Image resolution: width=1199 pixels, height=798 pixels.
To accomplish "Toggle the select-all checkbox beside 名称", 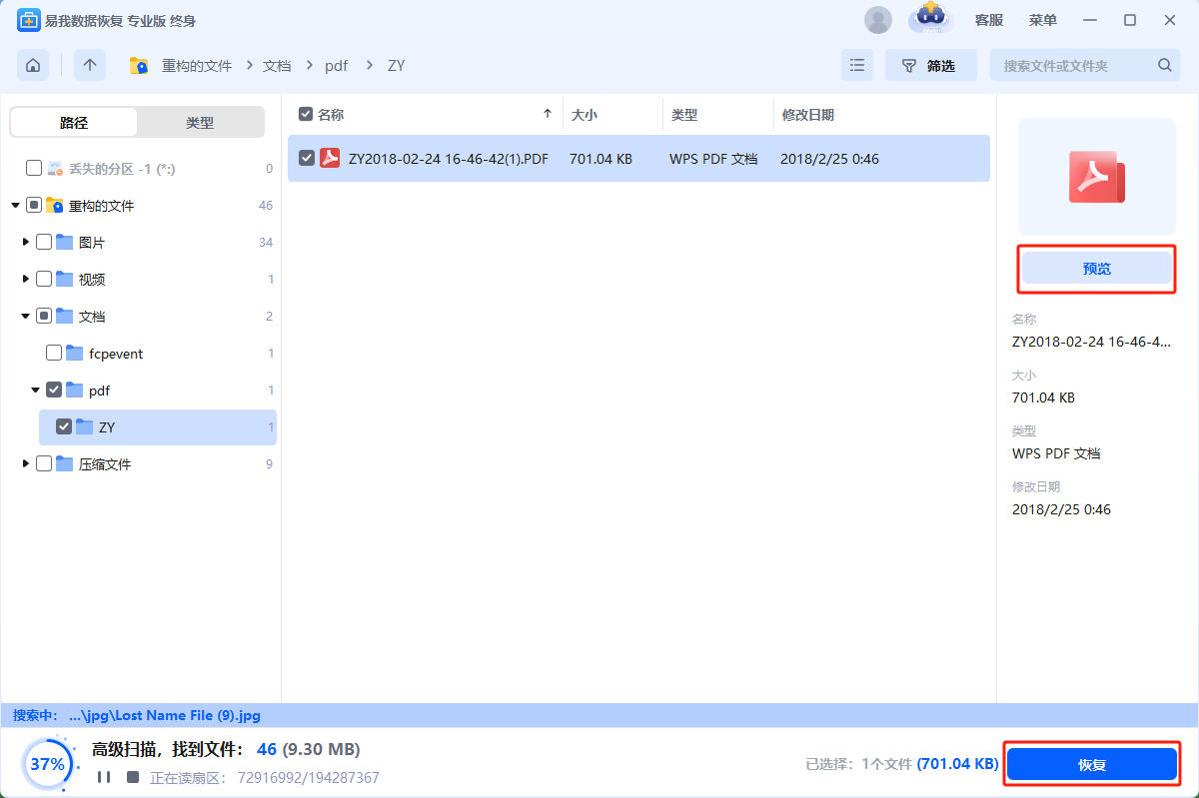I will [x=307, y=115].
